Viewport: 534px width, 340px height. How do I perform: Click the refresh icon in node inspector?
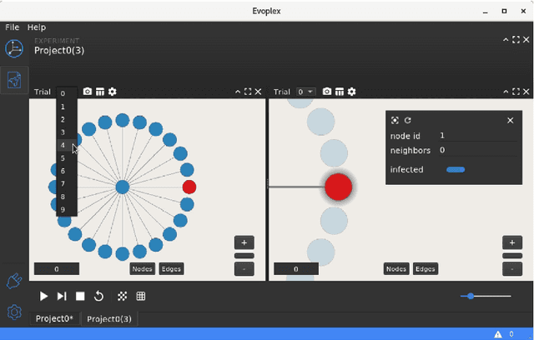pos(408,120)
